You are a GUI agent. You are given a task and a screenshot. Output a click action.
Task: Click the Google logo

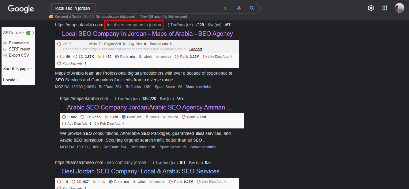click(x=21, y=9)
